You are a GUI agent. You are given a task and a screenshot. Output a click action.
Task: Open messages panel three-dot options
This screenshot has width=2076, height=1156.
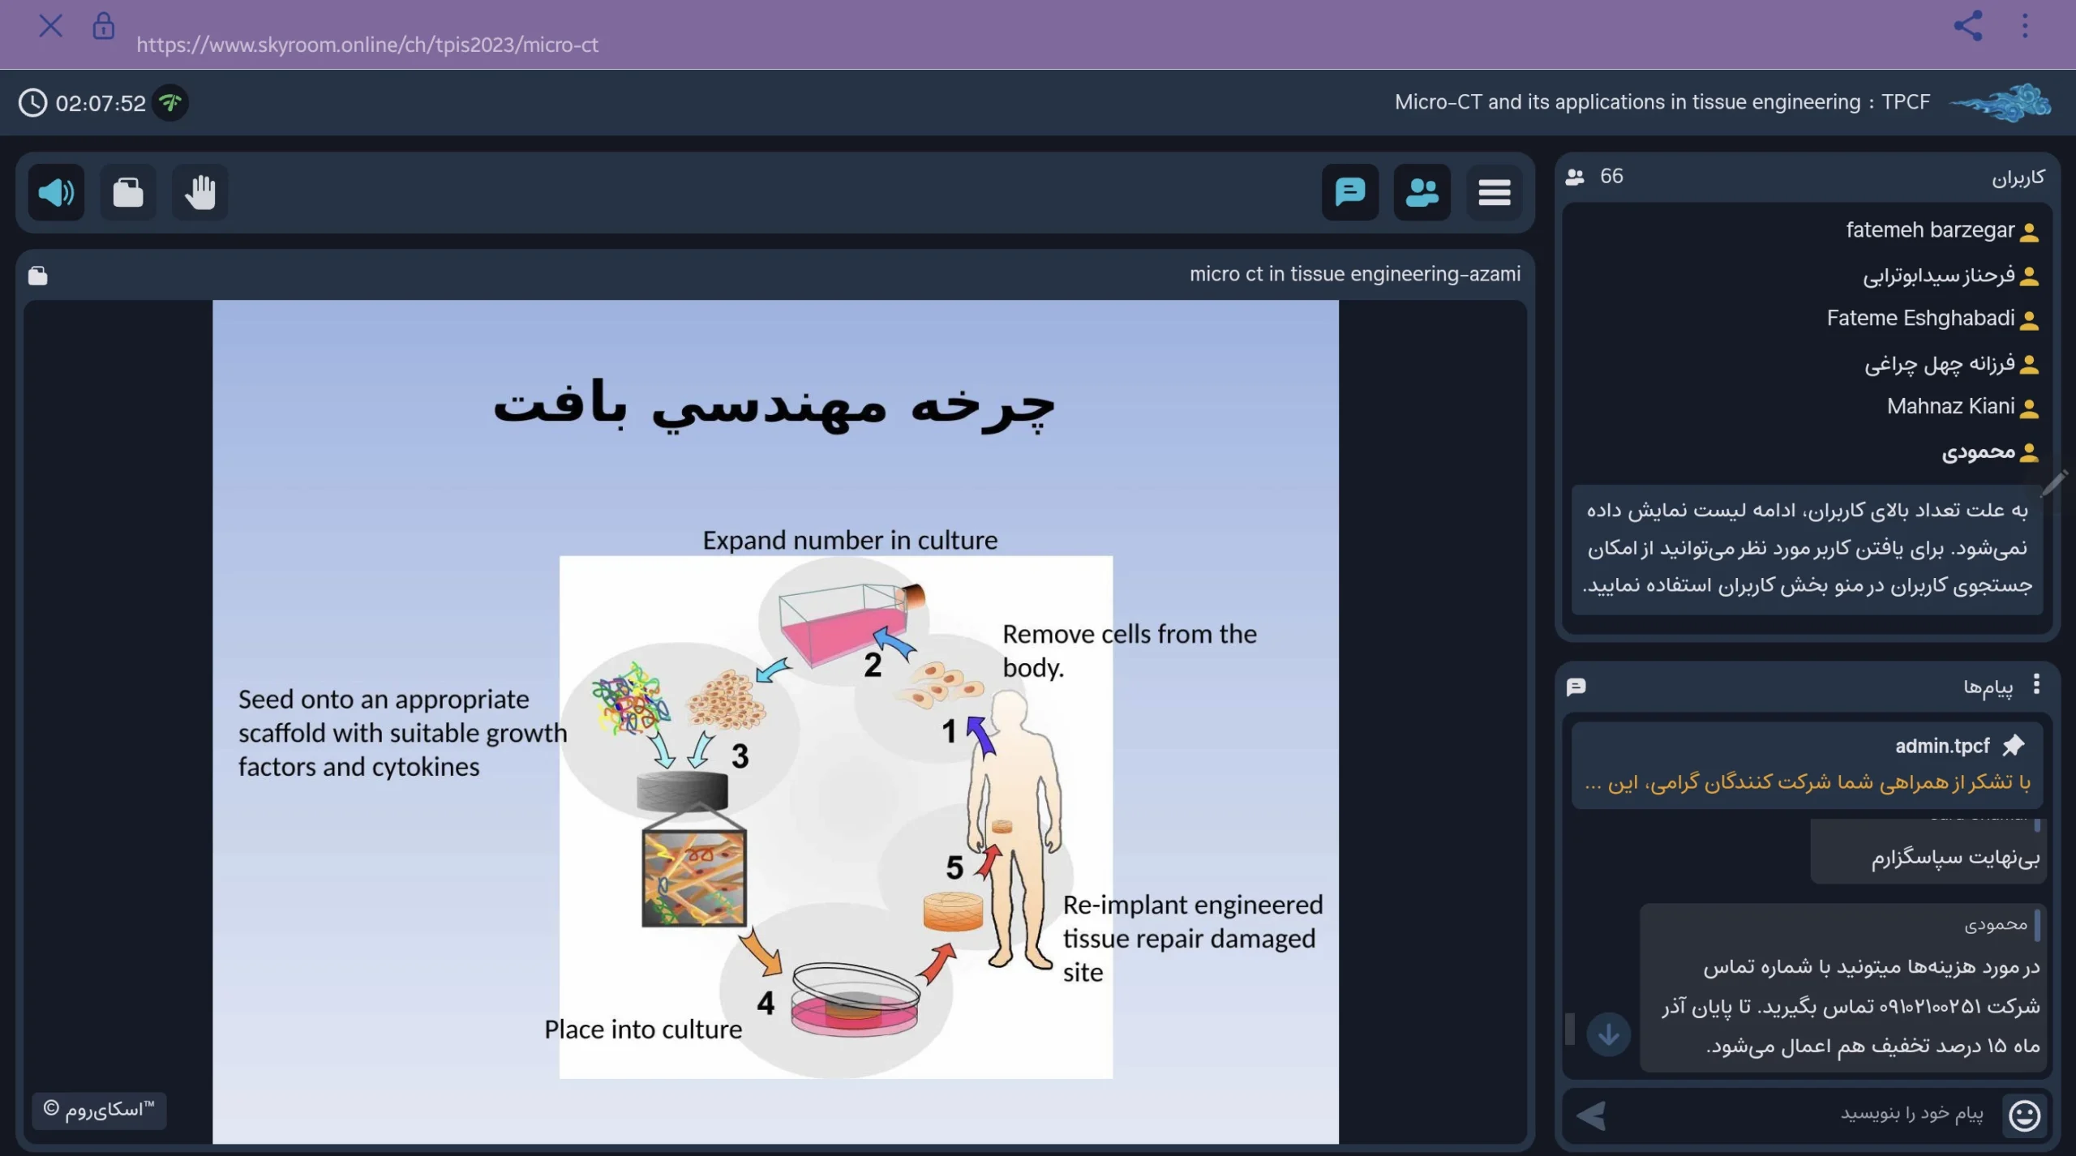pyautogui.click(x=2036, y=685)
